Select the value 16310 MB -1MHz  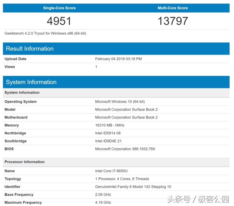(110, 125)
